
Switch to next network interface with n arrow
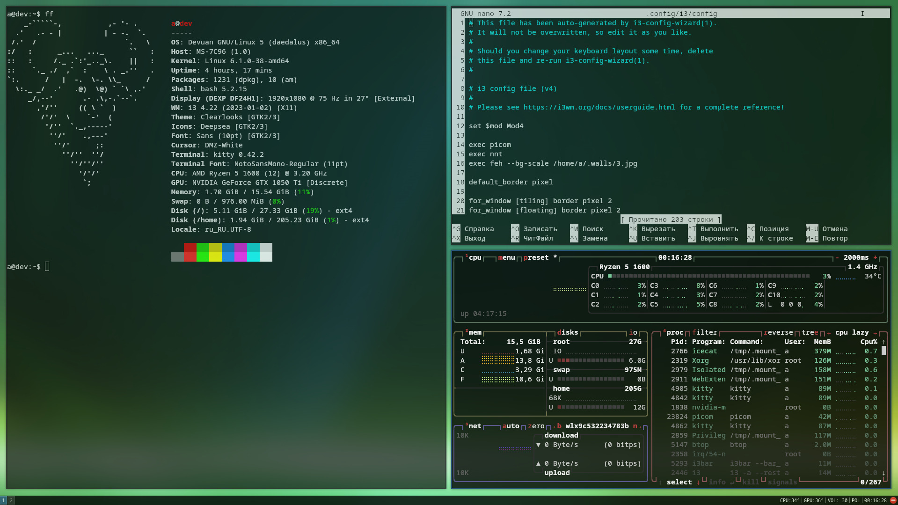pos(637,426)
